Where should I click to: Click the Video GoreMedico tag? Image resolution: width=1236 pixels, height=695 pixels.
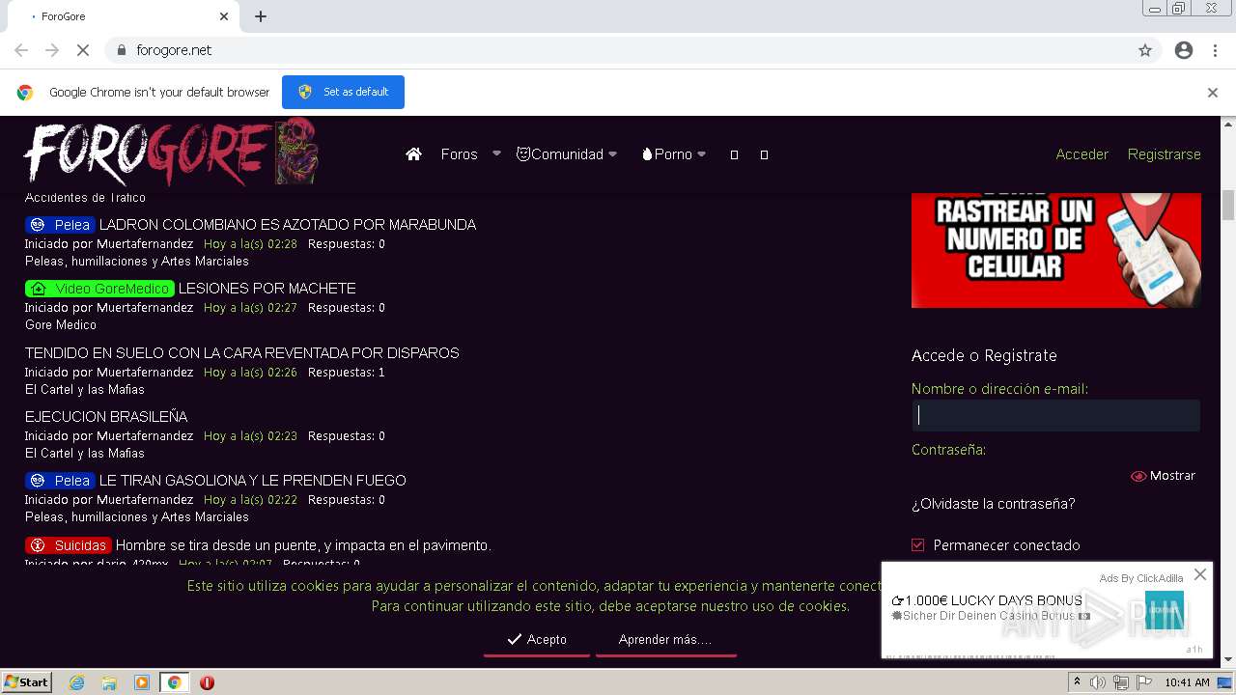coord(99,289)
